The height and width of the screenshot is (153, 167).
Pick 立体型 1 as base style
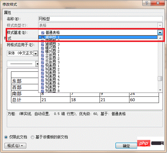click(98, 55)
